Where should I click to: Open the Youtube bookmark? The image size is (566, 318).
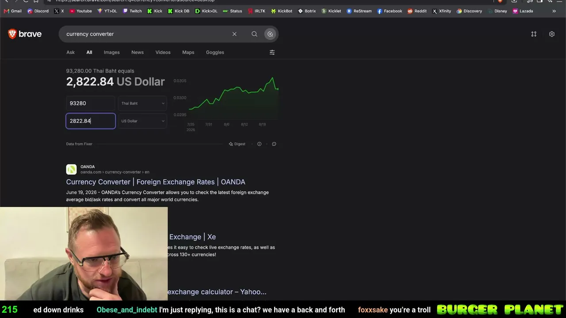point(80,11)
